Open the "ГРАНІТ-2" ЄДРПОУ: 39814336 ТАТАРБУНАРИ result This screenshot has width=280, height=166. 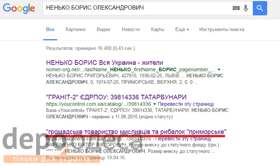click(116, 97)
